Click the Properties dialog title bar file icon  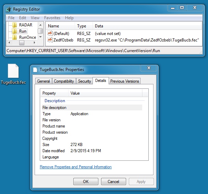coord(35,70)
